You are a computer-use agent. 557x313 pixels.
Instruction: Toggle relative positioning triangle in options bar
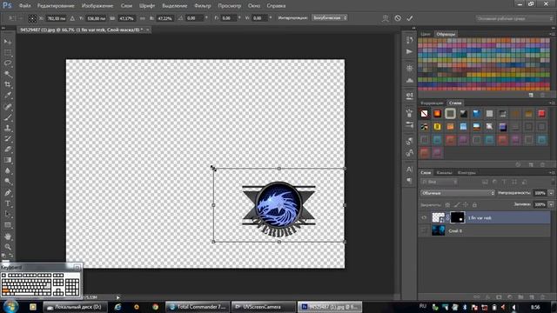point(72,18)
